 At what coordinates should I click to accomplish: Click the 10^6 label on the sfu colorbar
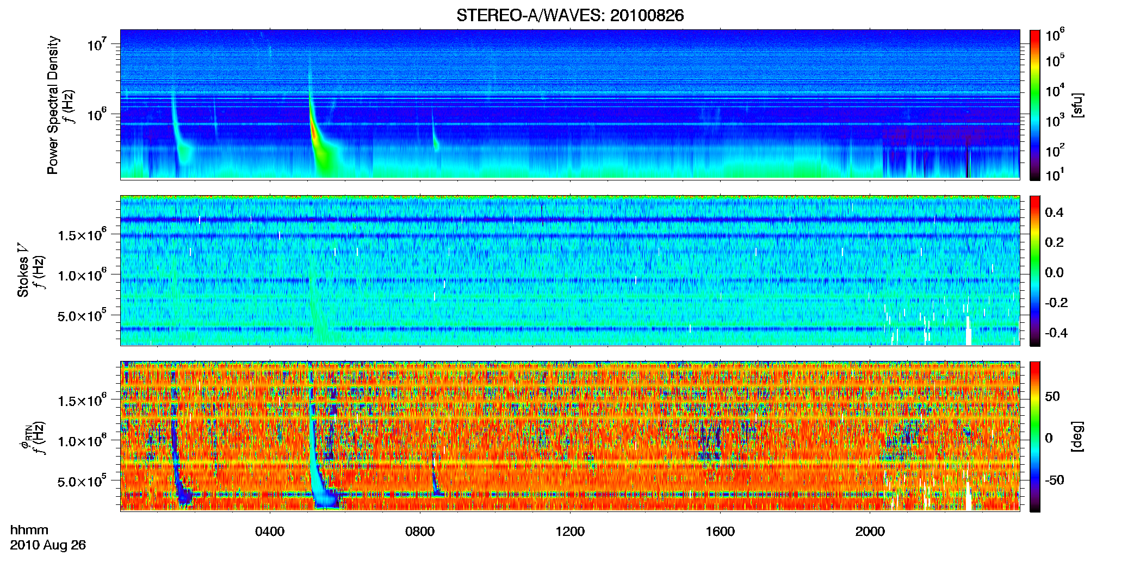[x=1055, y=35]
